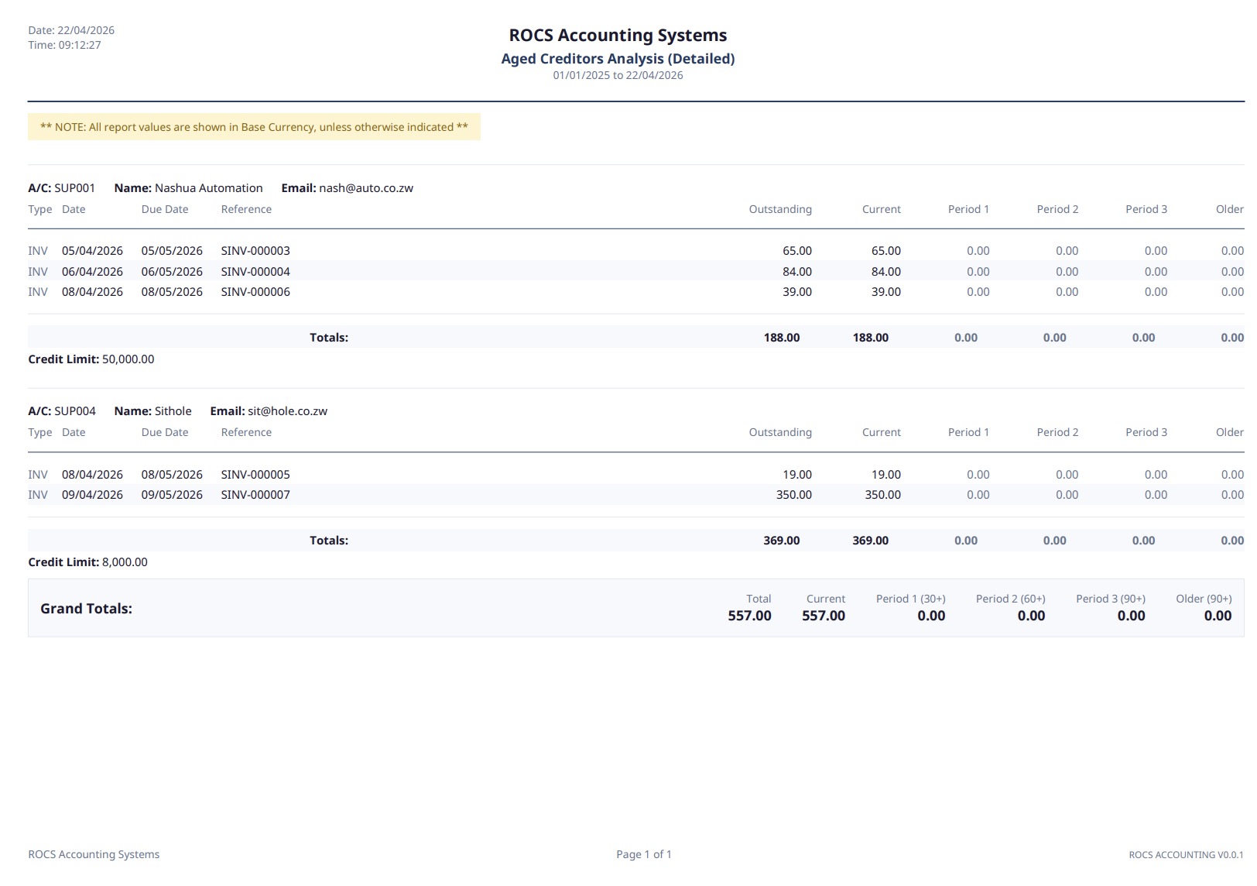1257x886 pixels.
Task: Select invoice reference SINV-000004
Action: (255, 271)
